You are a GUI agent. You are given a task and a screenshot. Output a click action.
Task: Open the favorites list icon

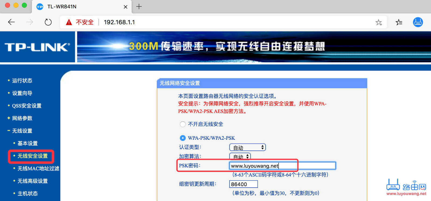pyautogui.click(x=399, y=22)
